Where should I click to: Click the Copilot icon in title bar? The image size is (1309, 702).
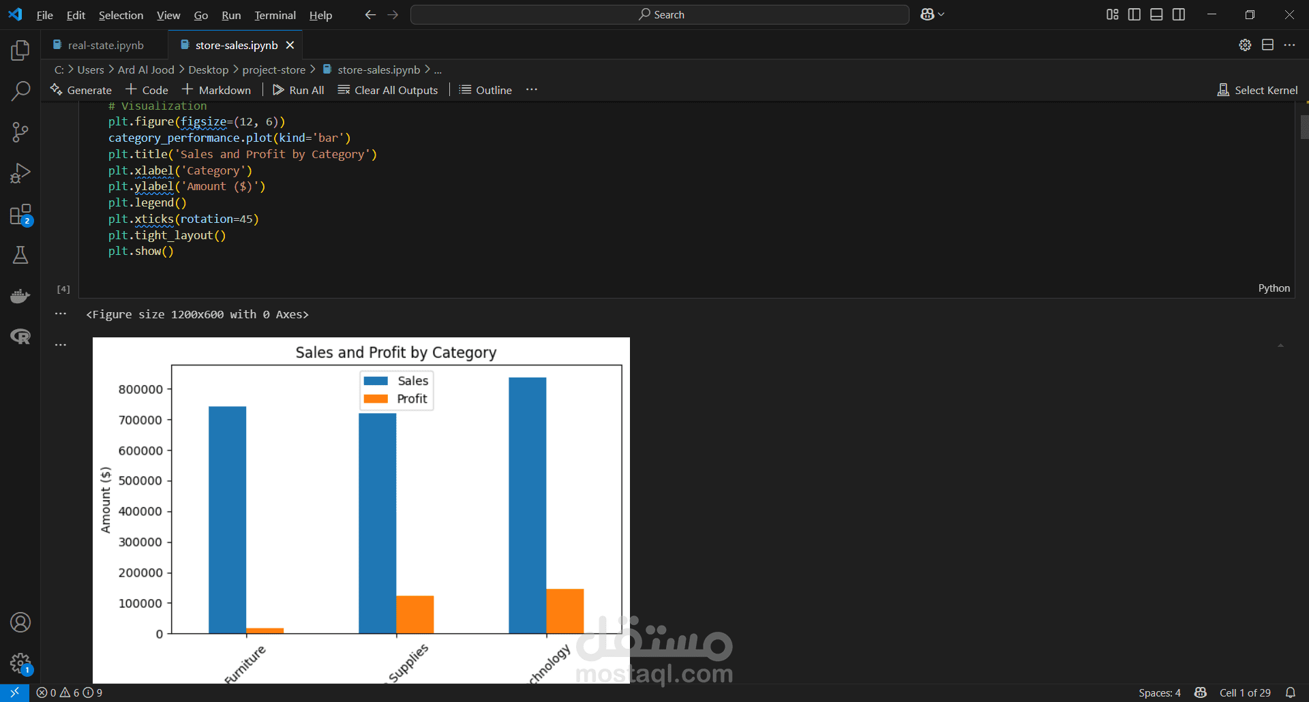point(927,14)
